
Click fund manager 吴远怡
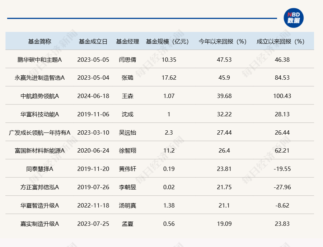coord(127,132)
